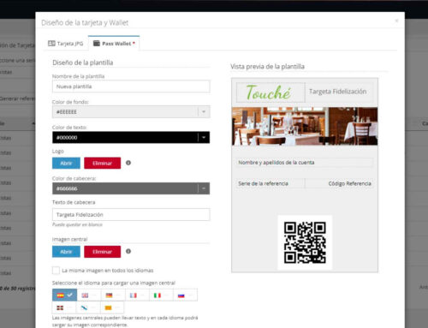Select the Italian flag language option
The width and height of the screenshot is (428, 328).
[x=161, y=295]
